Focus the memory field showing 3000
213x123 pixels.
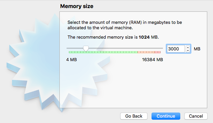pyautogui.click(x=176, y=49)
